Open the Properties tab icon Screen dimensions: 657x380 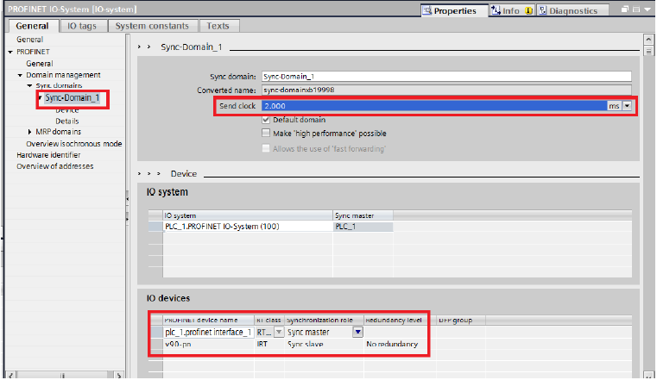pyautogui.click(x=428, y=11)
